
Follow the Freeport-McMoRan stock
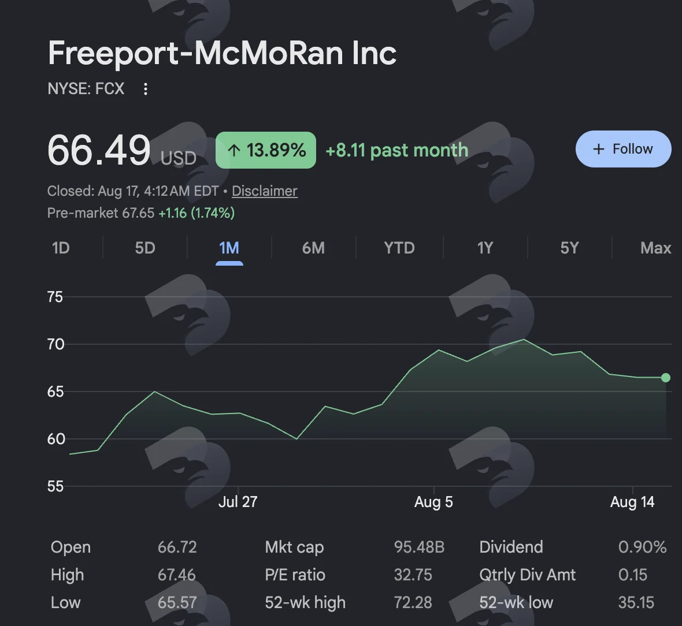(x=623, y=149)
